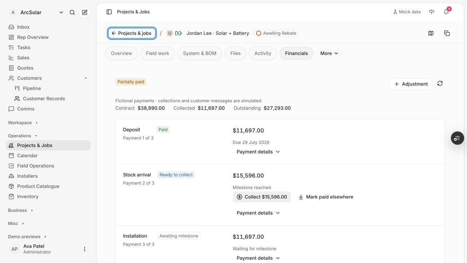The width and height of the screenshot is (467, 263).
Task: Collapse the Operations section
Action: click(x=23, y=136)
